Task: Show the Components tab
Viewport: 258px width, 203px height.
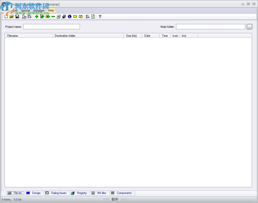Action: tap(122, 193)
